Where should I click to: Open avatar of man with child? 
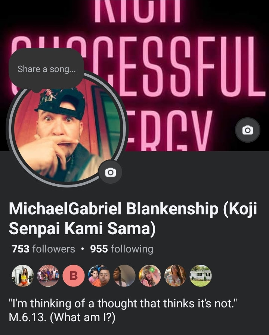pos(99,276)
